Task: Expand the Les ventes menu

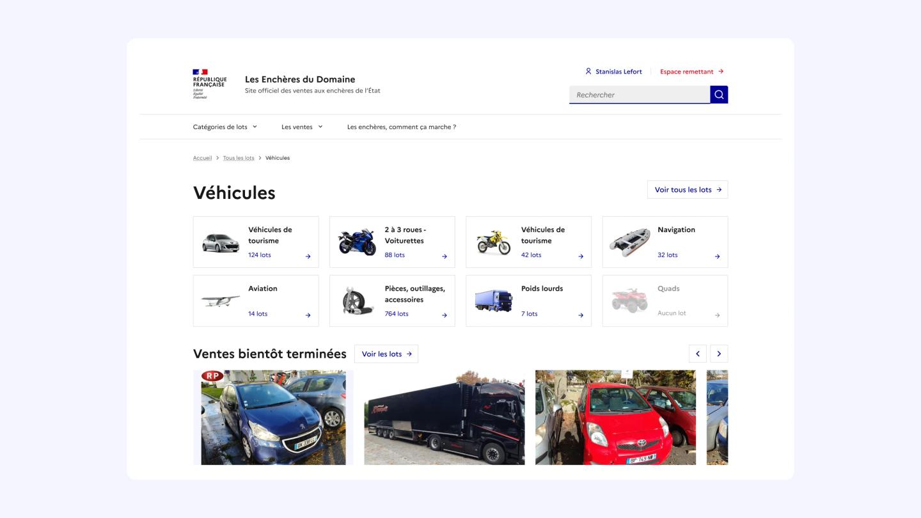Action: point(302,127)
